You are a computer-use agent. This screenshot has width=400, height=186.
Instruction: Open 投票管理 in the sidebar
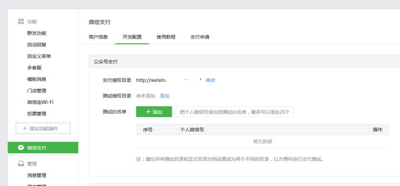tap(37, 114)
